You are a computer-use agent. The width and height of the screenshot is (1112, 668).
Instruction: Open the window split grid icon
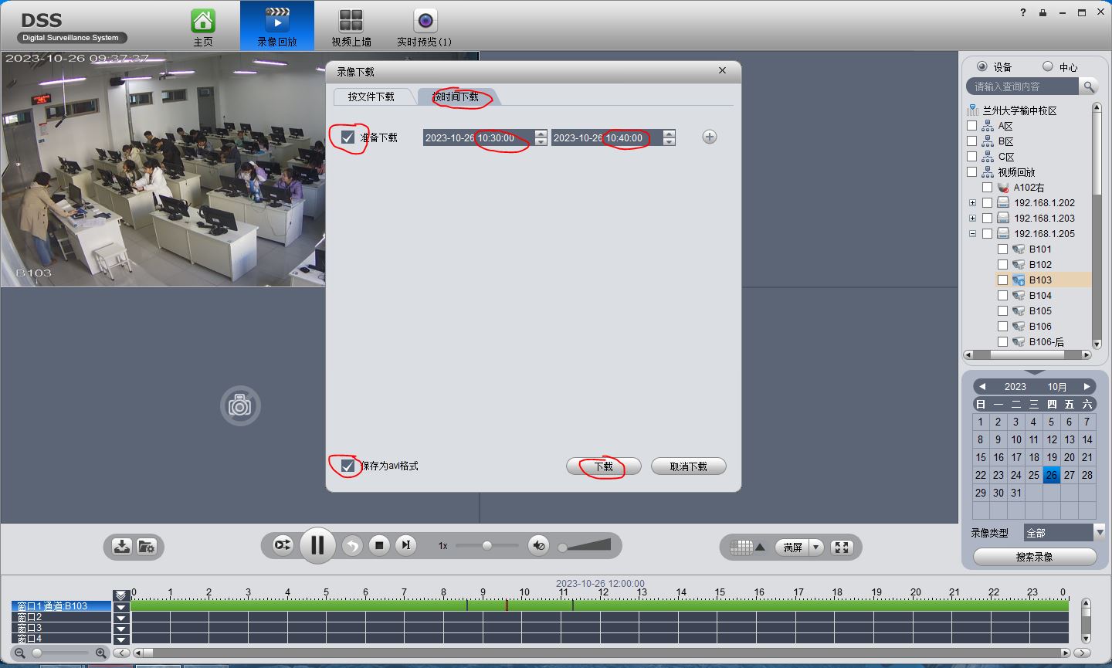click(741, 547)
